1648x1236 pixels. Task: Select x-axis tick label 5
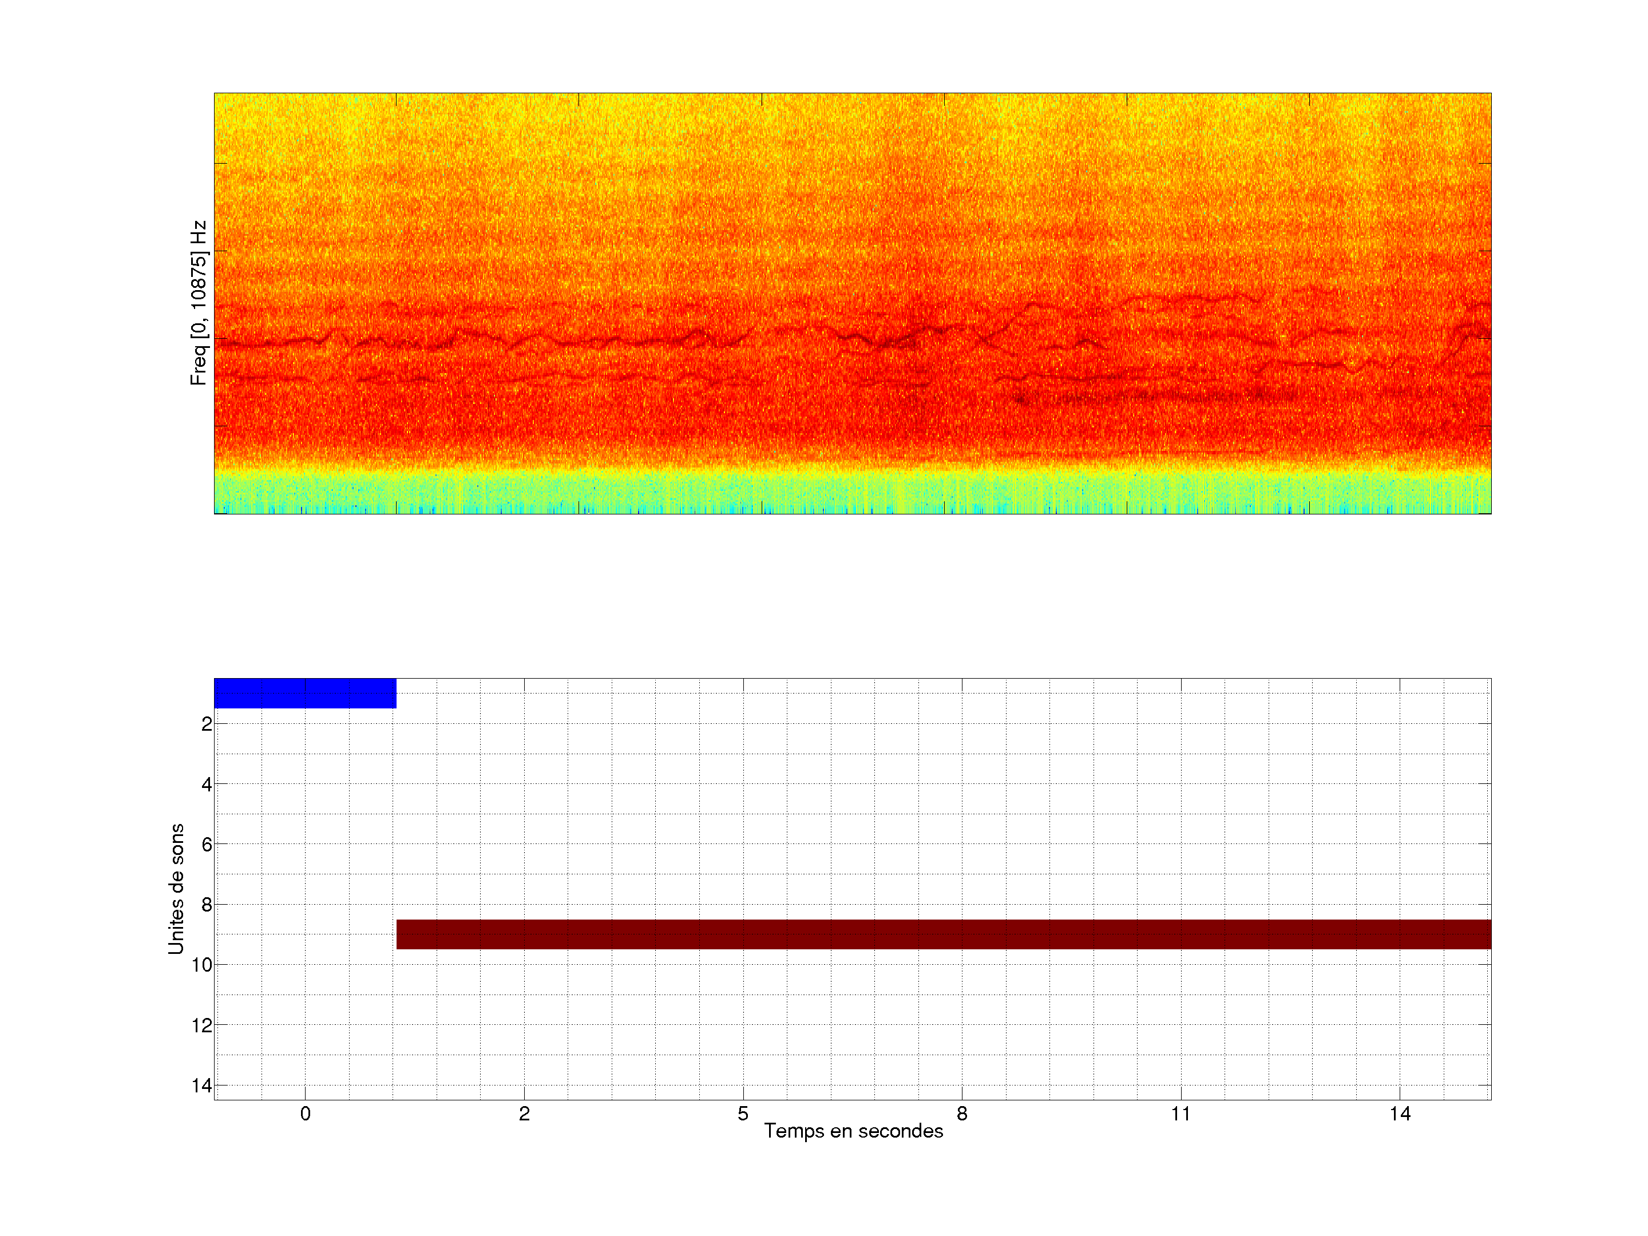point(743,1114)
